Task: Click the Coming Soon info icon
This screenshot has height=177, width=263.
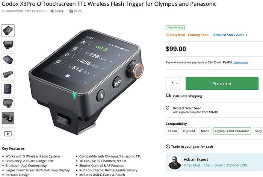Action: [x=167, y=35]
